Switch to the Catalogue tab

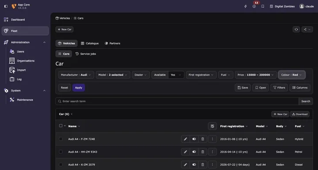pyautogui.click(x=90, y=43)
